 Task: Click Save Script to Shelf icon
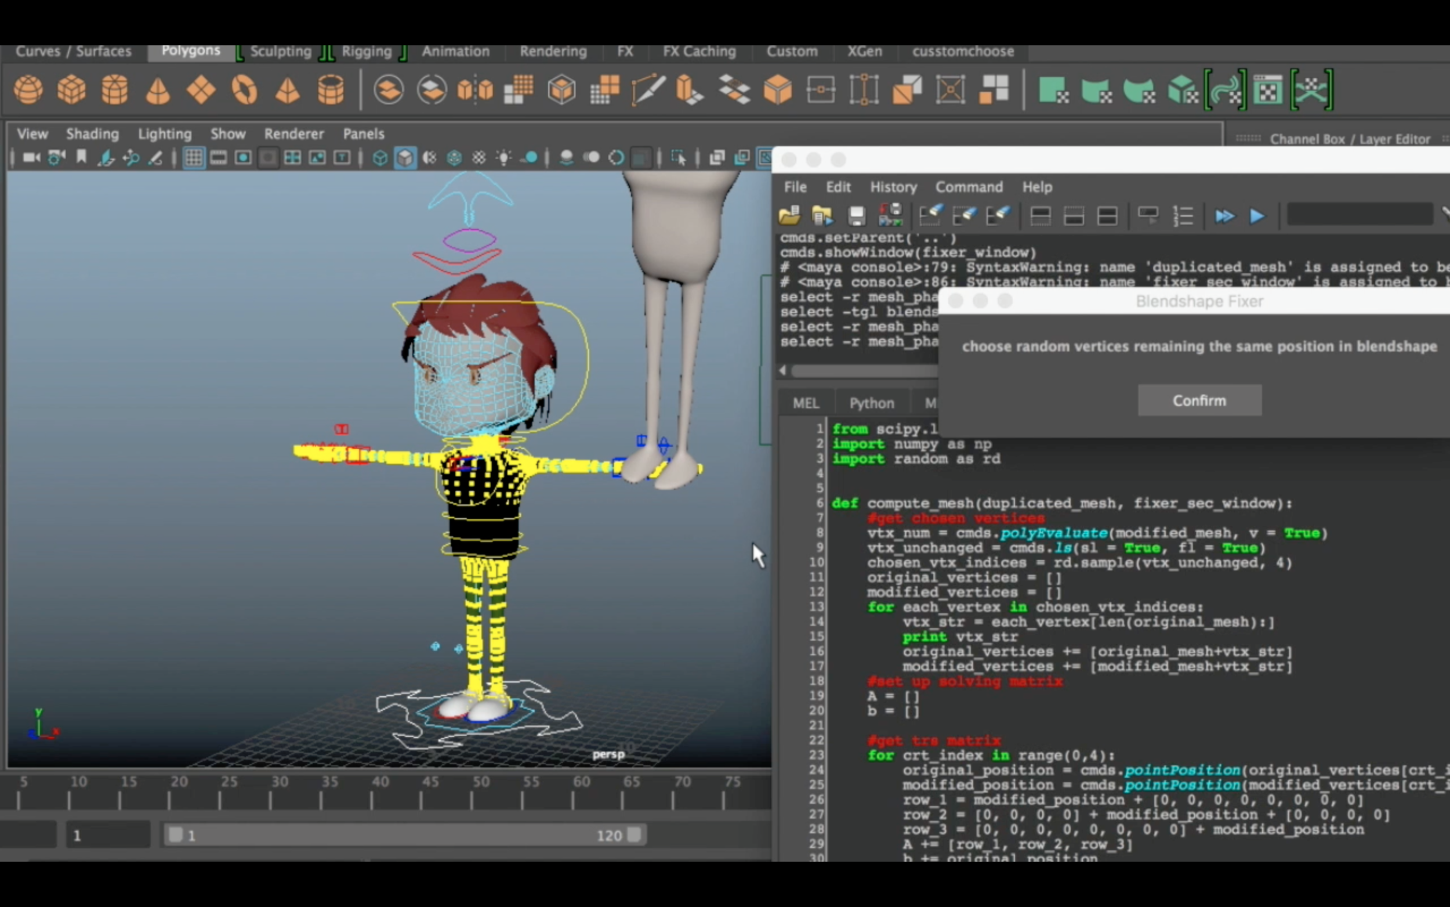(890, 215)
